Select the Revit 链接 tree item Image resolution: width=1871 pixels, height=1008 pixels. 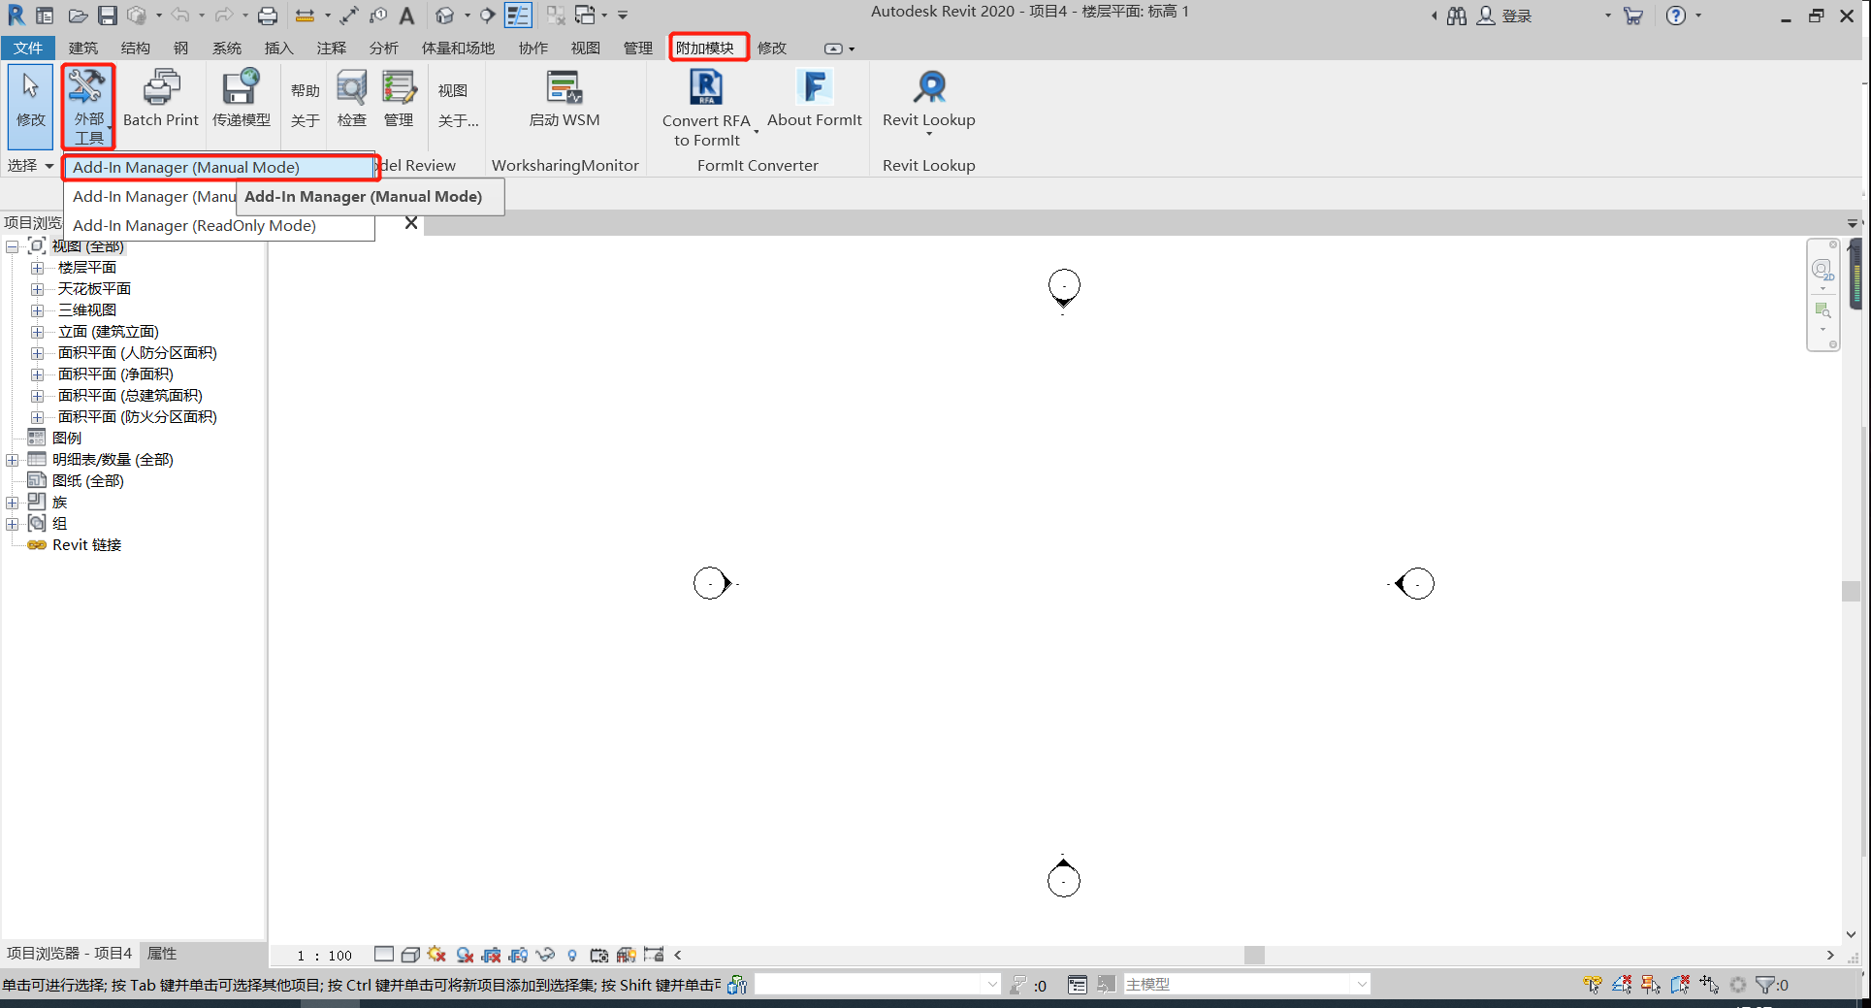(x=87, y=545)
